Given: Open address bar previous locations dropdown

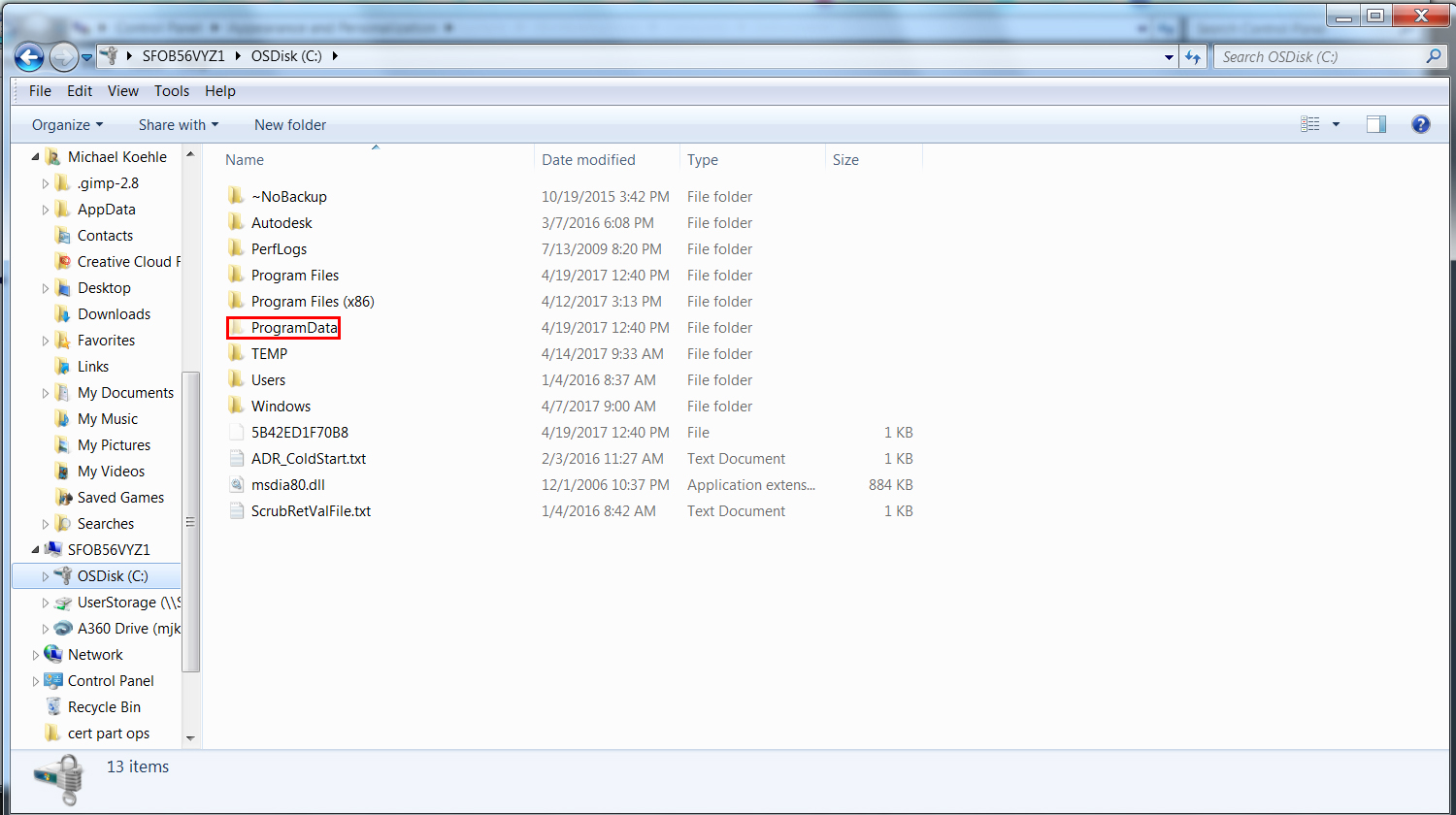Looking at the screenshot, I should [1169, 57].
